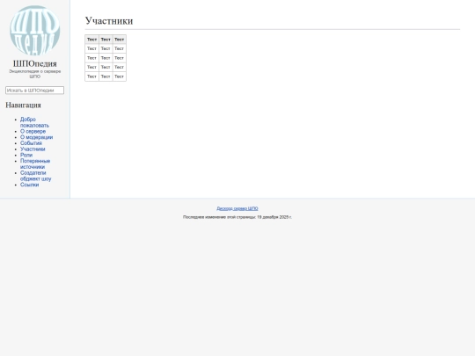The height and width of the screenshot is (356, 475).
Task: Open the ШПОпедия site title heading
Action: click(x=35, y=63)
